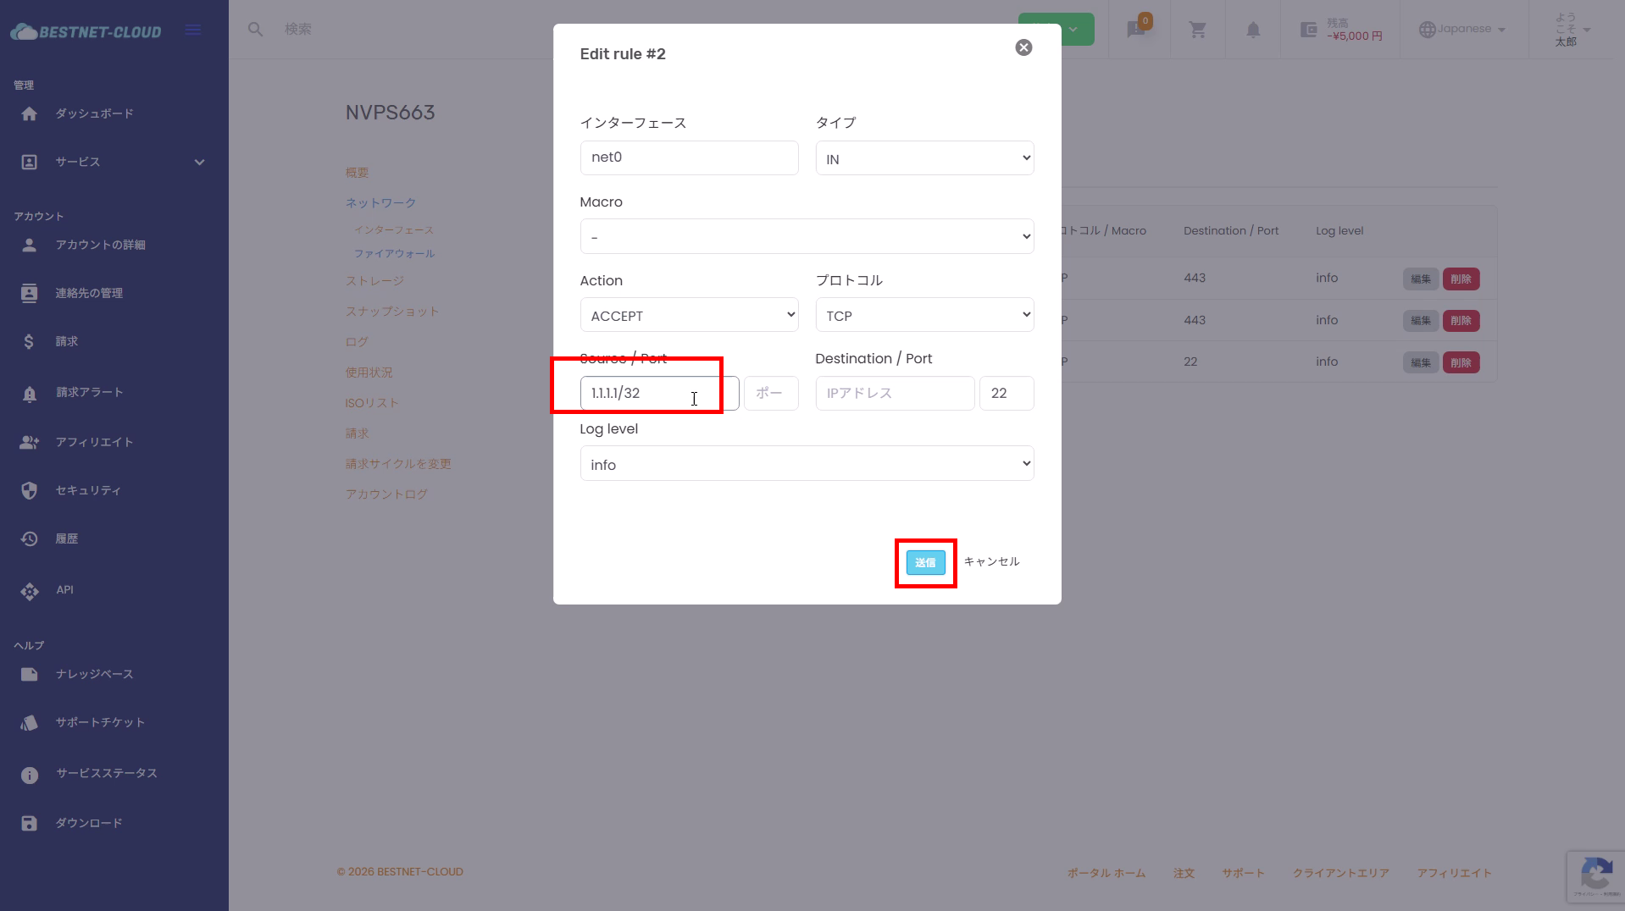Open the messages chat icon with badge
Viewport: 1625px width, 911px height.
1137,30
